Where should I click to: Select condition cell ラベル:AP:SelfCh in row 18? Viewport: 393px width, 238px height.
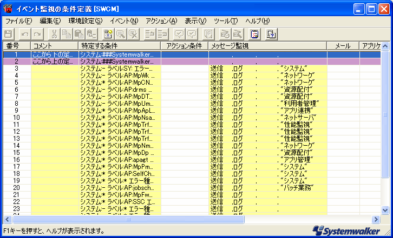120,173
